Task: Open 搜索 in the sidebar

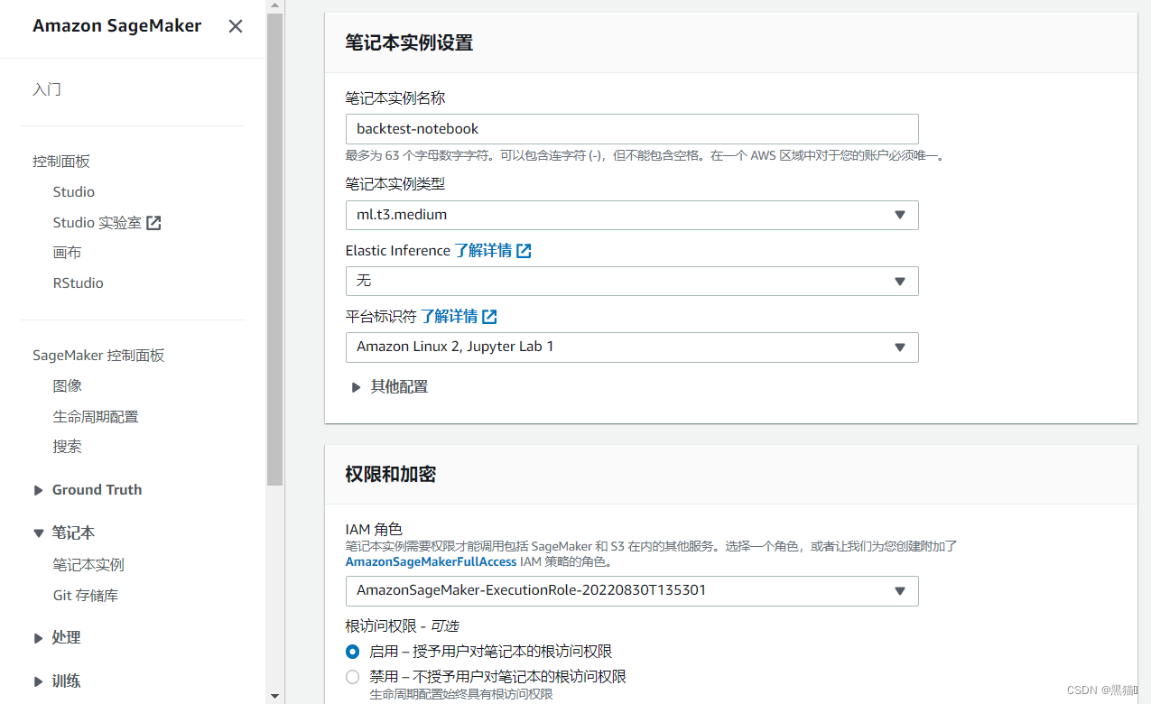Action: [68, 446]
